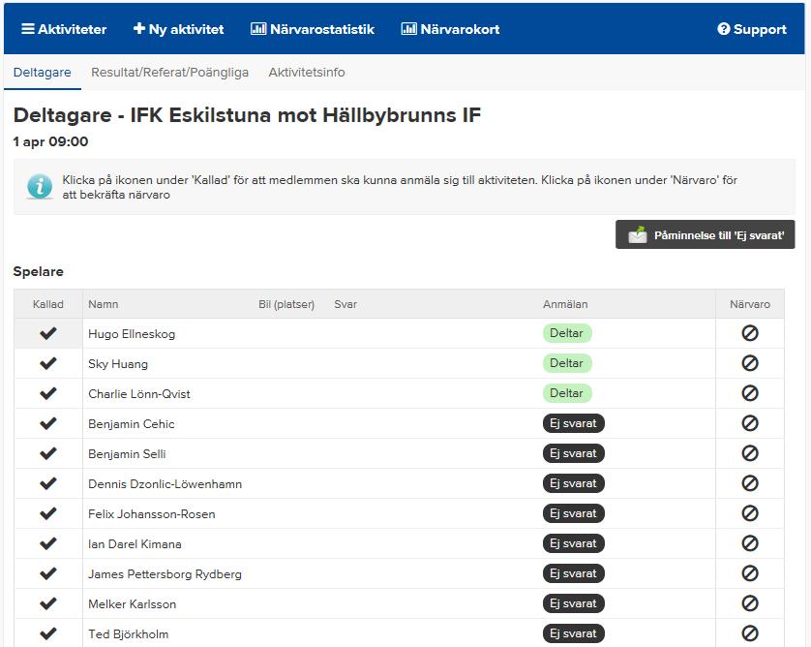Open Support help link

click(x=752, y=29)
